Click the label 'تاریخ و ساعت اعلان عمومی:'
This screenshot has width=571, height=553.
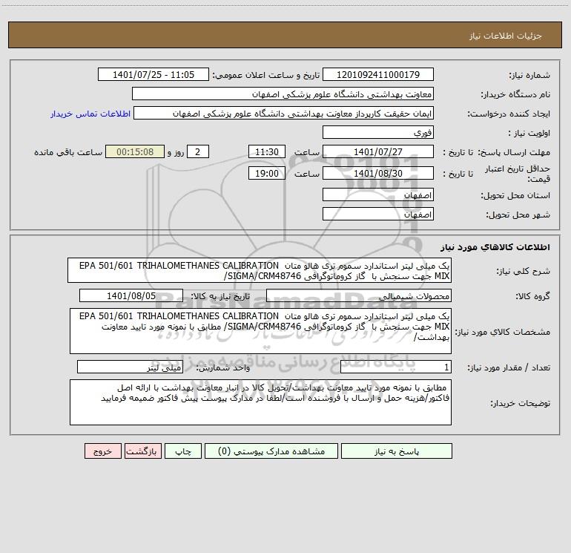(x=265, y=75)
